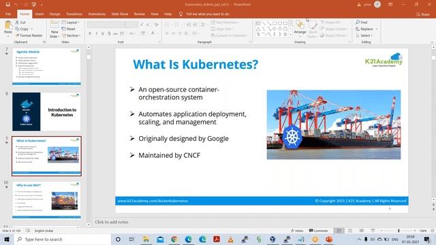Viewport: 436px width, 245px height.
Task: Click the New Slide icon
Action: [x=54, y=24]
